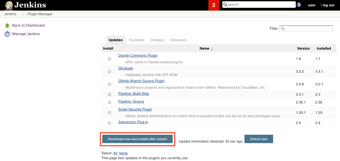Click the Jenkins title text in header

[x=30, y=5]
